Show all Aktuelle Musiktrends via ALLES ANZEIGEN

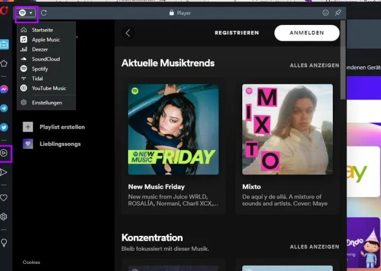[x=314, y=66]
